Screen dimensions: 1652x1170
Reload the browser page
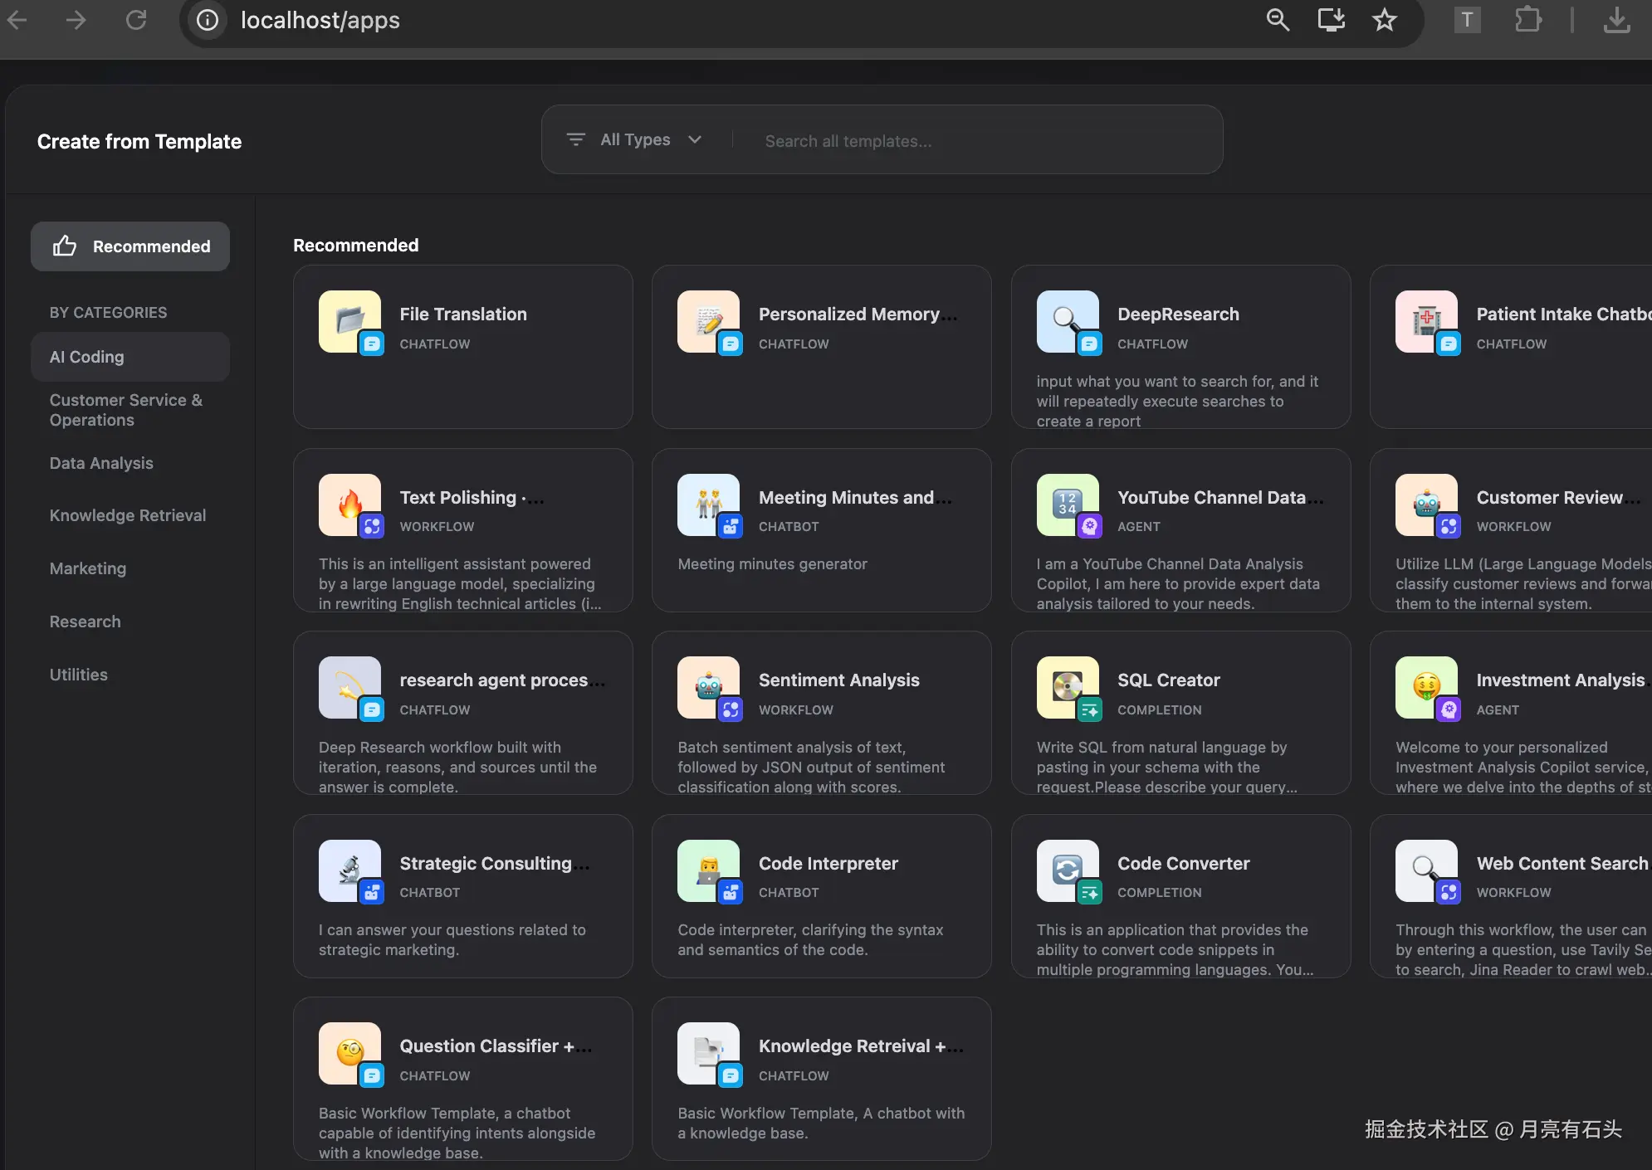pyautogui.click(x=136, y=20)
